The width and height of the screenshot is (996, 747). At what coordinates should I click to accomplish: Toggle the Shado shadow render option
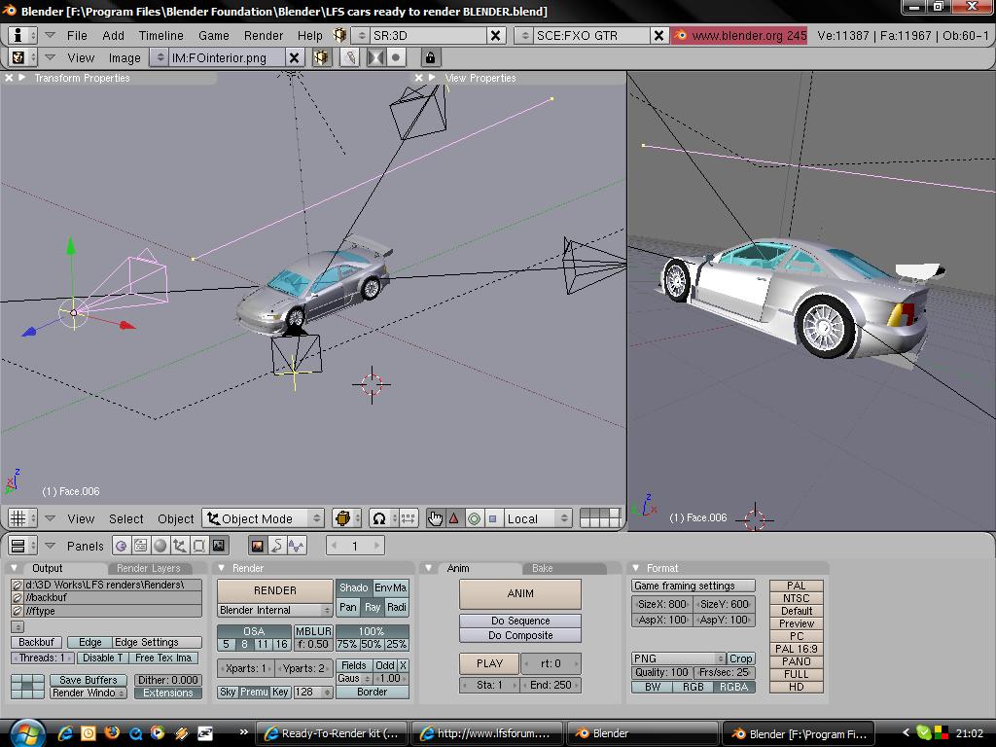point(354,588)
